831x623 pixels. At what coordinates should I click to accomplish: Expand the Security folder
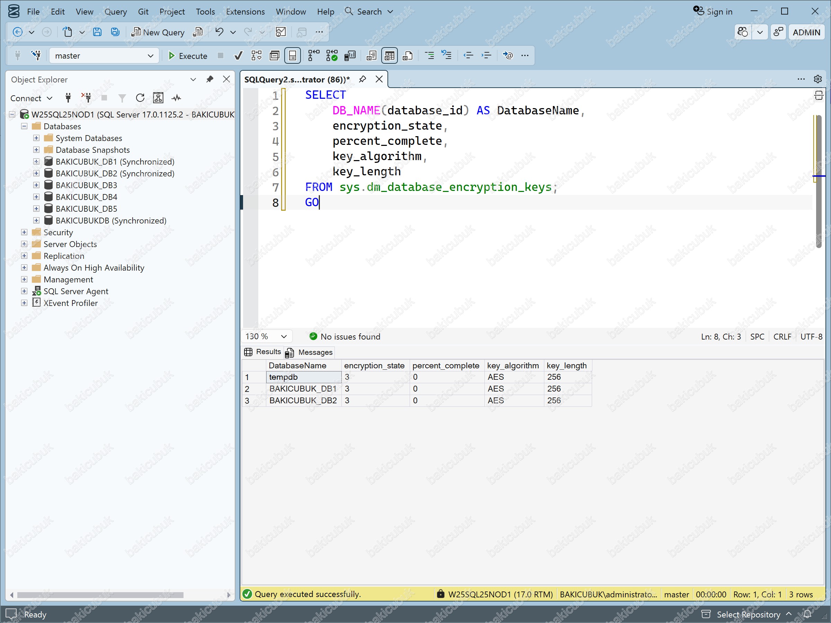pyautogui.click(x=24, y=232)
